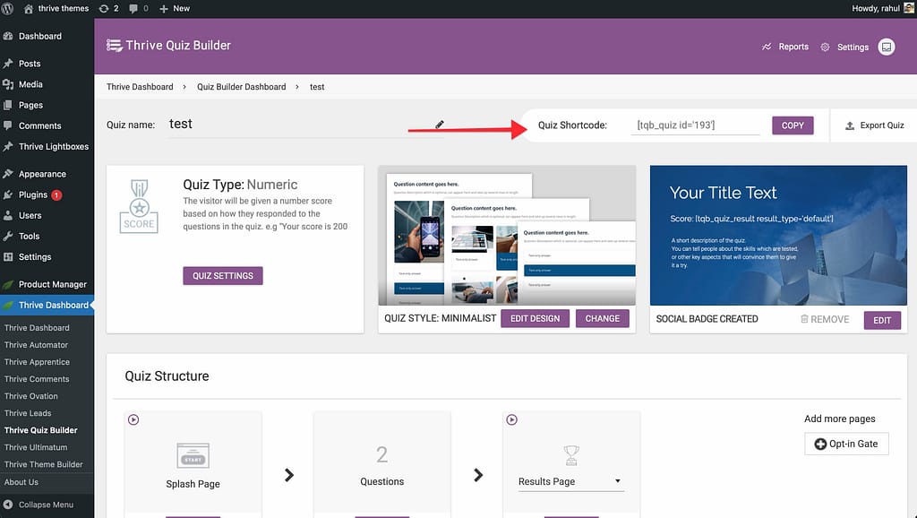
Task: Click the WordPress logo icon
Action: [9, 8]
